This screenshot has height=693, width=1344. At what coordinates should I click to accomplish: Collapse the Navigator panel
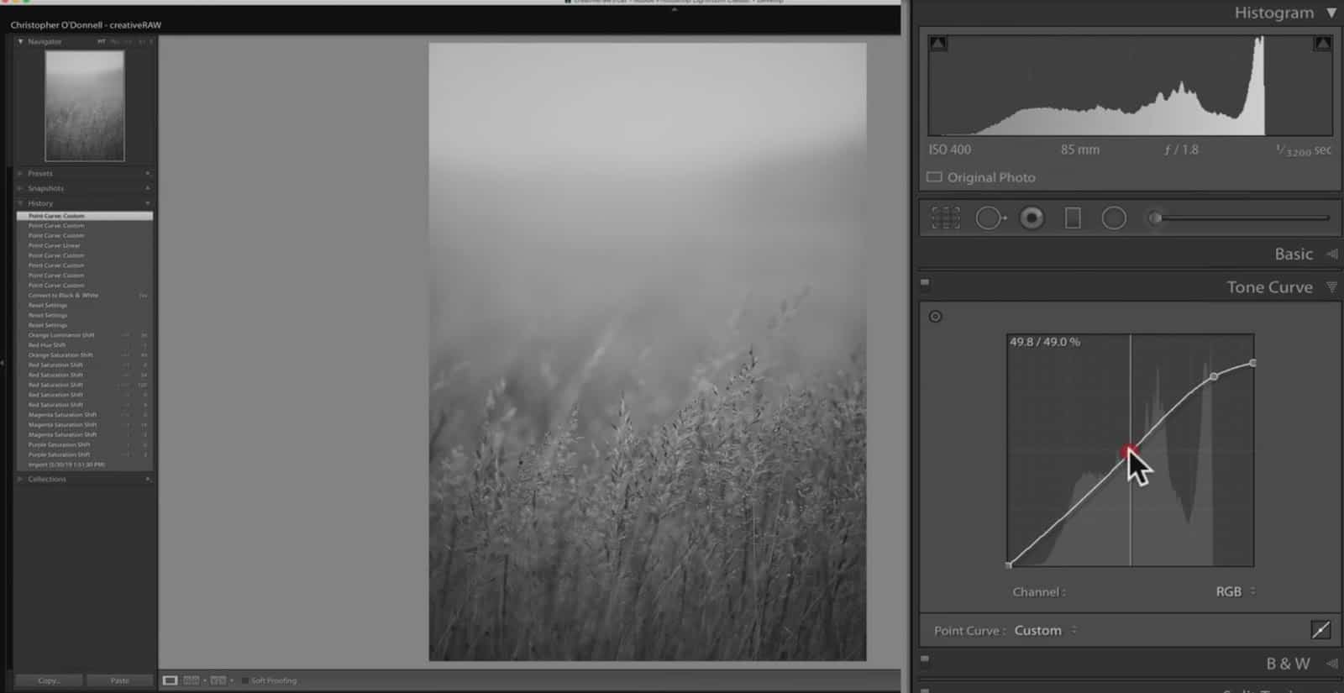point(20,41)
